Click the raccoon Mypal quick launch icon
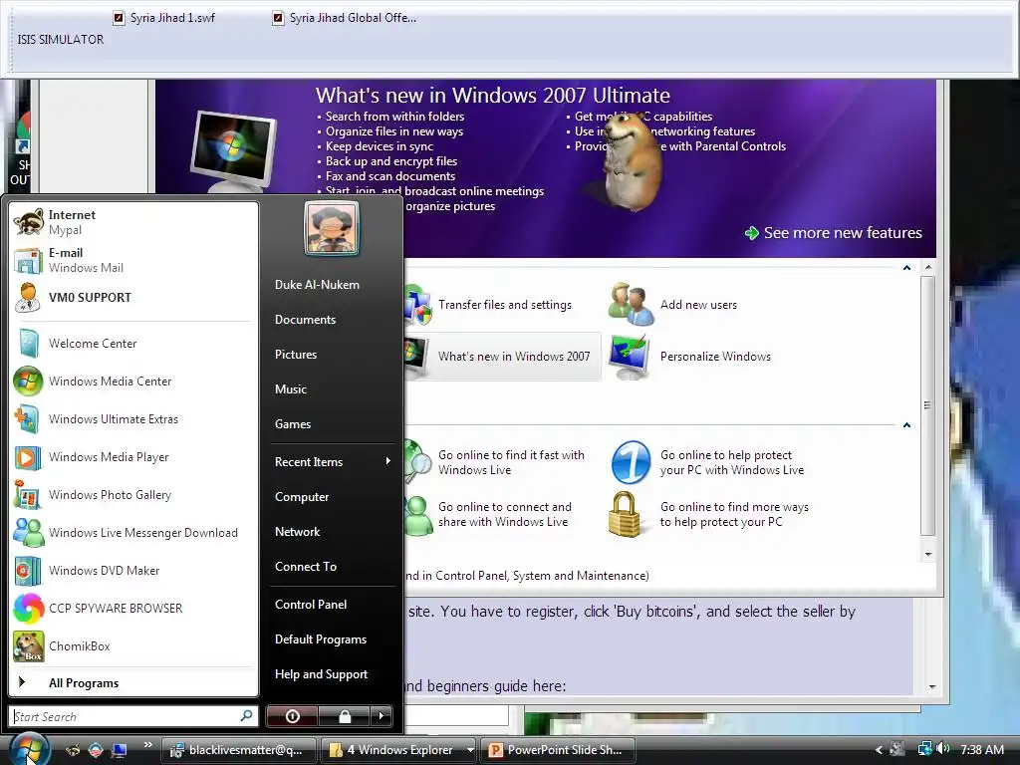Image resolution: width=1020 pixels, height=765 pixels. (x=73, y=750)
